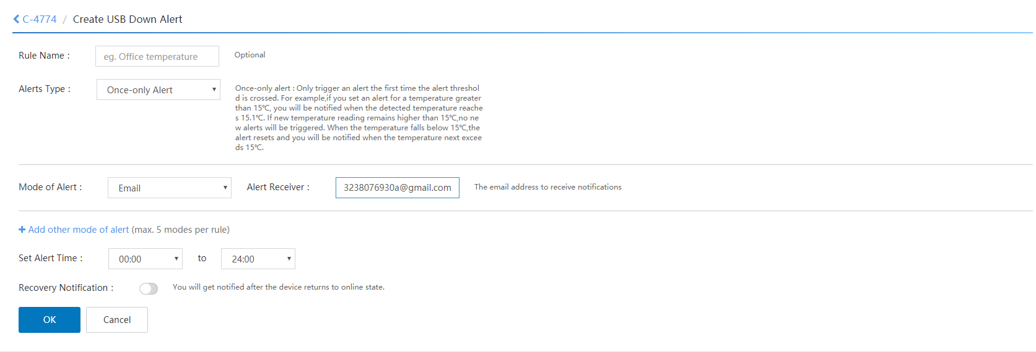Image resolution: width=1036 pixels, height=352 pixels.
Task: Open the C-4774 breadcrumb link
Action: pyautogui.click(x=40, y=19)
